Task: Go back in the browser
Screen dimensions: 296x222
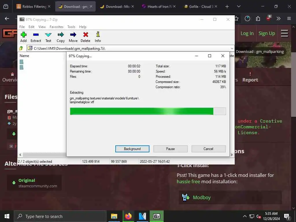Action: 7,18
